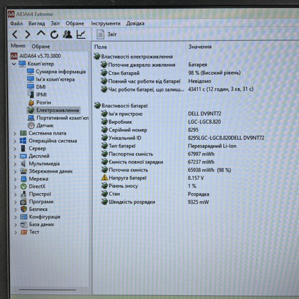Open the graph chart toolbar icon
This screenshot has height=299, width=299.
[81, 34]
